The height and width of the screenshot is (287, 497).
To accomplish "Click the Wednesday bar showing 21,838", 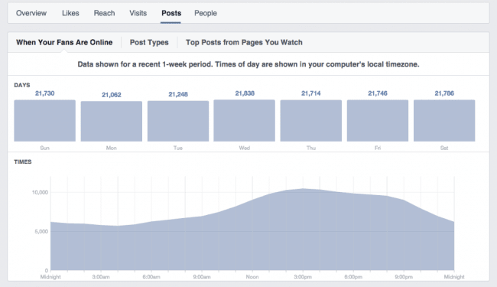I will (x=245, y=120).
